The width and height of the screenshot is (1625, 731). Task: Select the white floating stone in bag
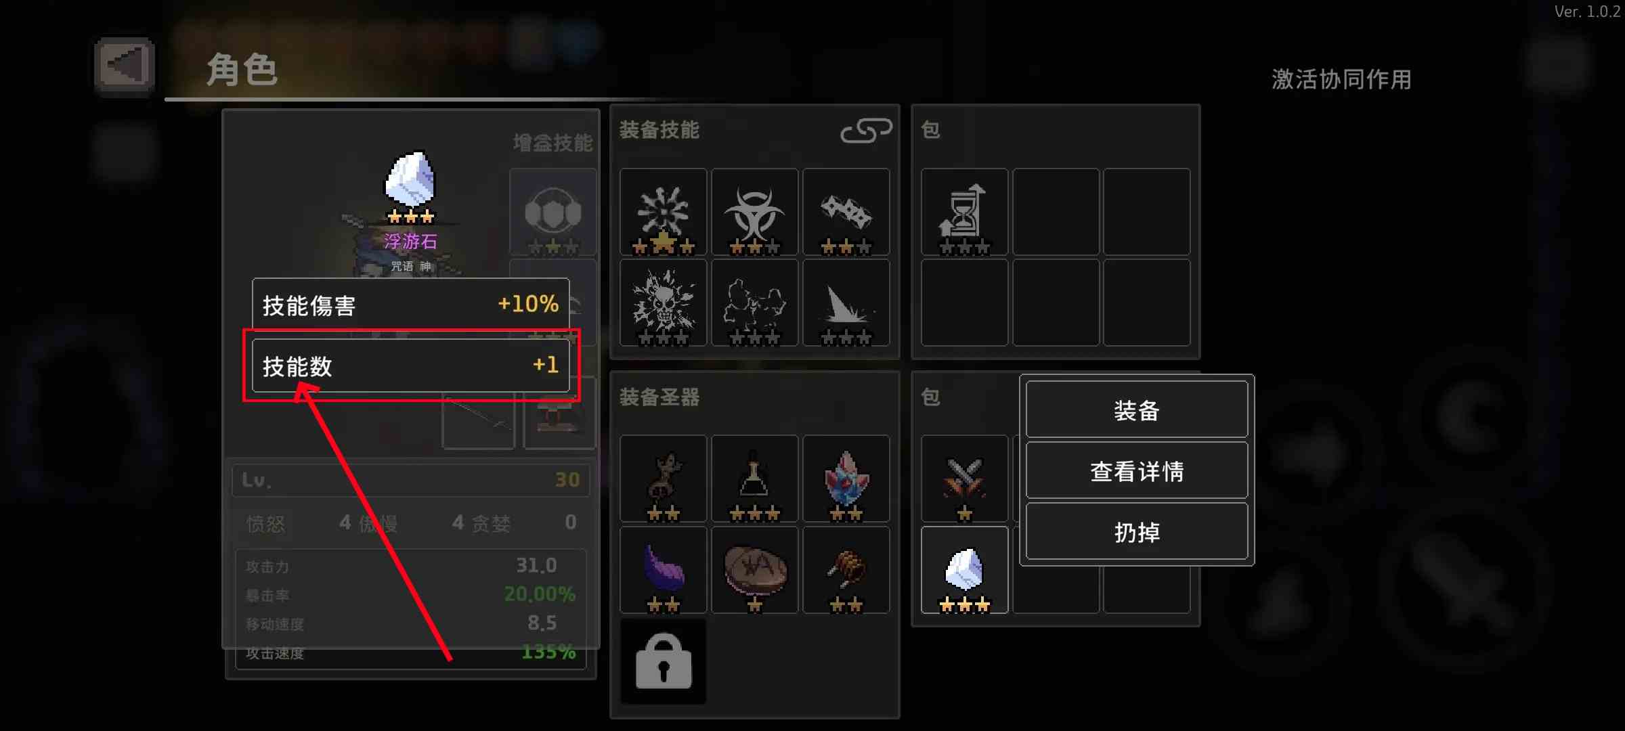tap(964, 570)
